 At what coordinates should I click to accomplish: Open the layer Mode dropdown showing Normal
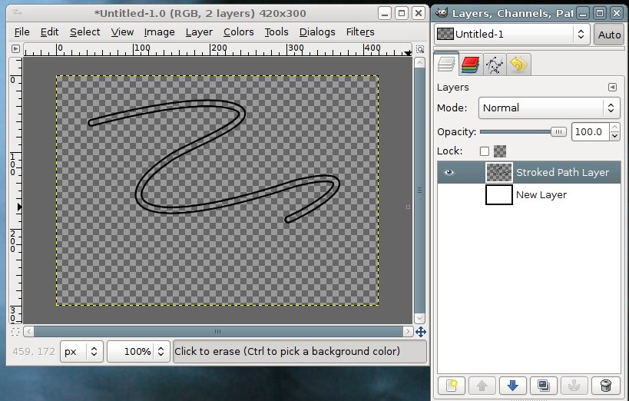point(549,108)
